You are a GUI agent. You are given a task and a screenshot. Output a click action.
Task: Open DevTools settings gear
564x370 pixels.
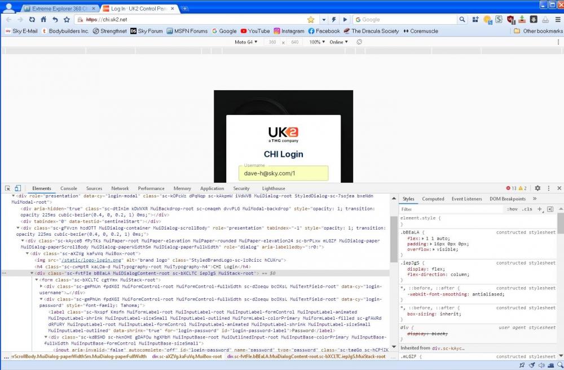tap(537, 188)
